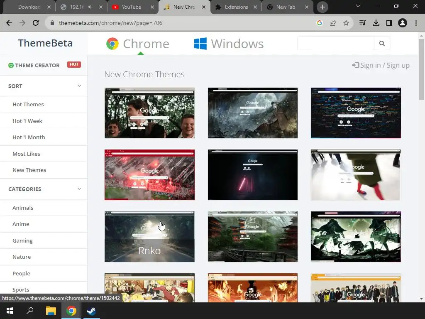Switch to the 192.1 tab
The image size is (425, 319).
76,7
